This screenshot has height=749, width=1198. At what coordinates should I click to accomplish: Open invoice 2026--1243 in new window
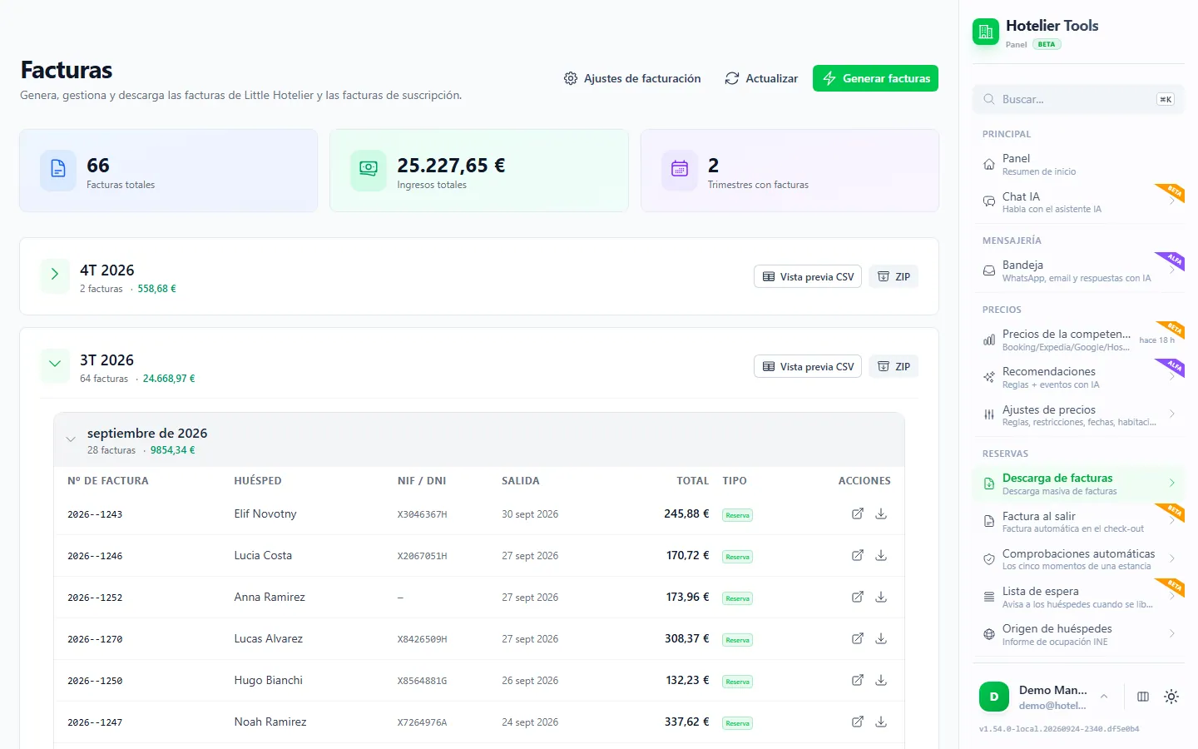tap(858, 513)
